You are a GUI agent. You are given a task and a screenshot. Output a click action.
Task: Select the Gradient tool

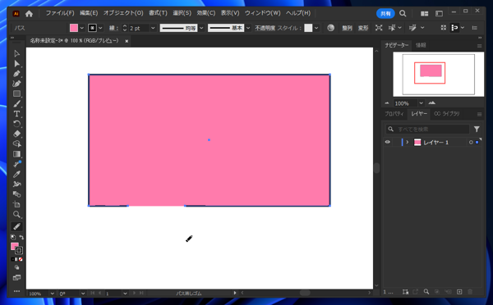click(16, 154)
